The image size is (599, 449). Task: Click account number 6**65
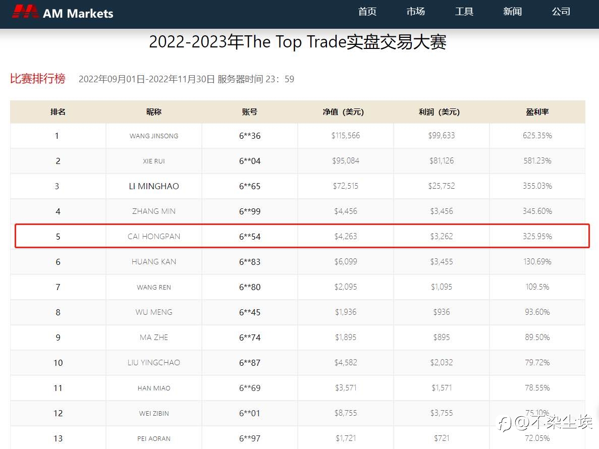(250, 186)
